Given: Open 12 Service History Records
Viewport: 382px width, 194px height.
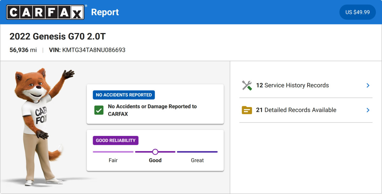Looking at the screenshot, I should coord(306,85).
